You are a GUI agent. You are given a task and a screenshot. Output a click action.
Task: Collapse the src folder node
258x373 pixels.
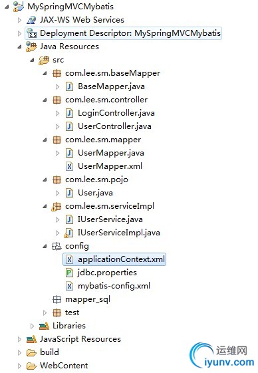click(32, 61)
